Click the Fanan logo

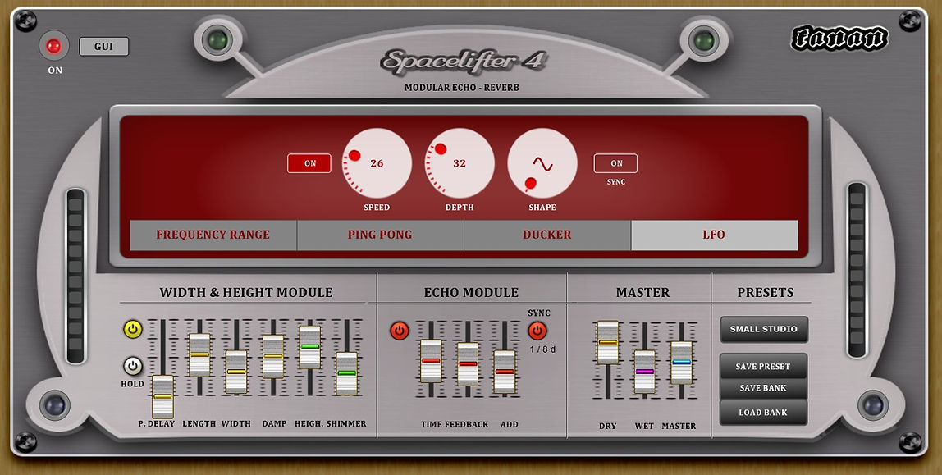click(x=839, y=39)
